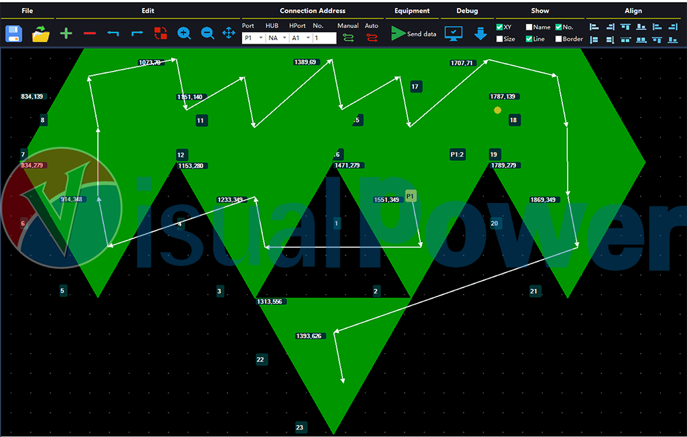
Task: Enable the Size checkbox
Action: [499, 39]
